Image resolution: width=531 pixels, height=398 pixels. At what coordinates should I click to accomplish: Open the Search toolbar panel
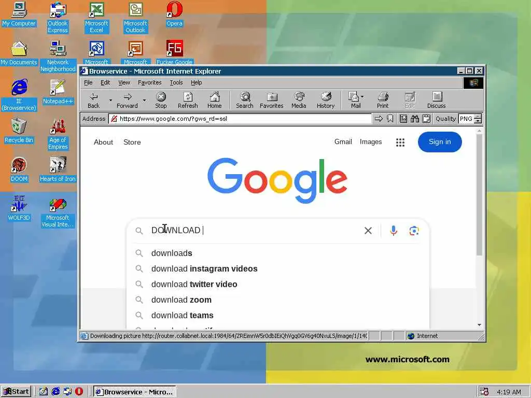coord(245,100)
